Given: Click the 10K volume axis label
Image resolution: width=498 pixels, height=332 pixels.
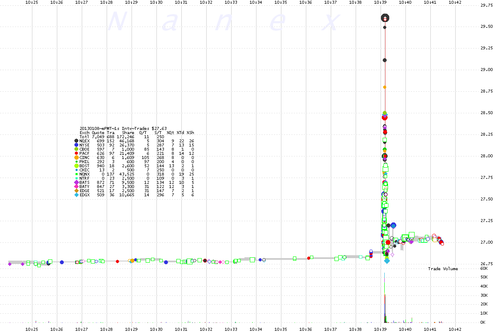Looking at the screenshot, I should point(483,313).
